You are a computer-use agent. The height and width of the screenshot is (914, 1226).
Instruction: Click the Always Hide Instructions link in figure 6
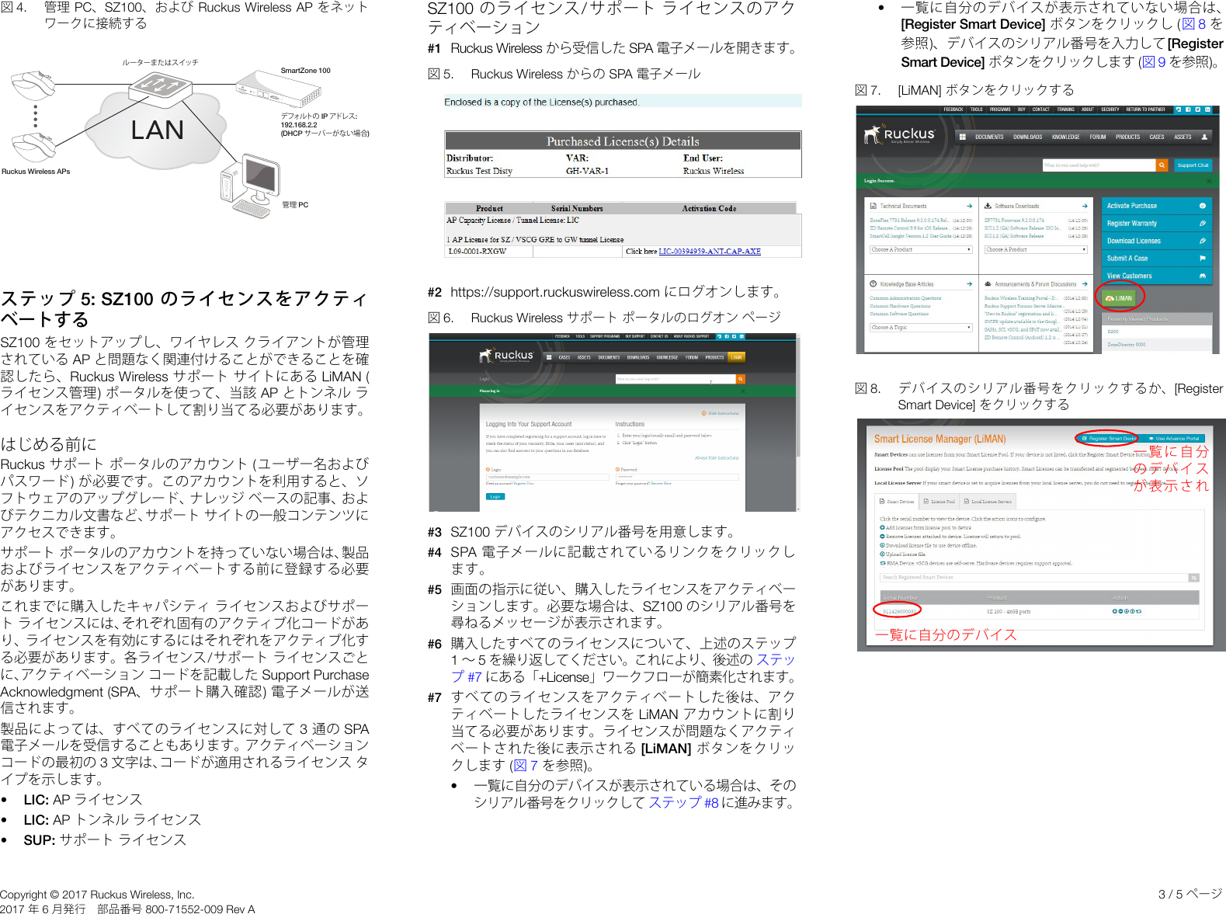pyautogui.click(x=717, y=458)
